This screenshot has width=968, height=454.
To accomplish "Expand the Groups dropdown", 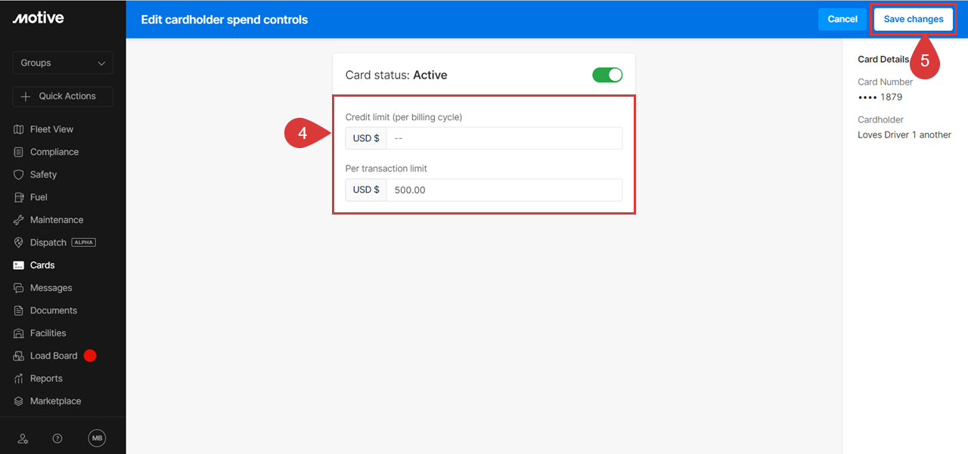I will [63, 63].
